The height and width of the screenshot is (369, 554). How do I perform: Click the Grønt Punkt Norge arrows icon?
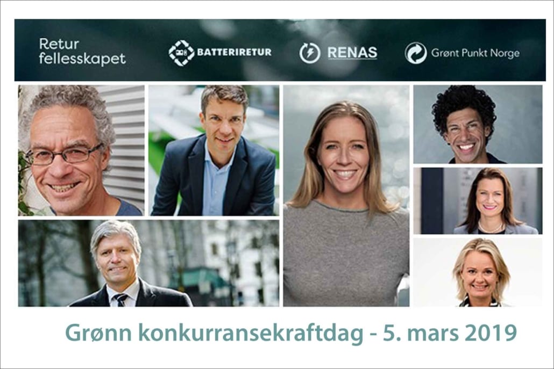pos(415,53)
